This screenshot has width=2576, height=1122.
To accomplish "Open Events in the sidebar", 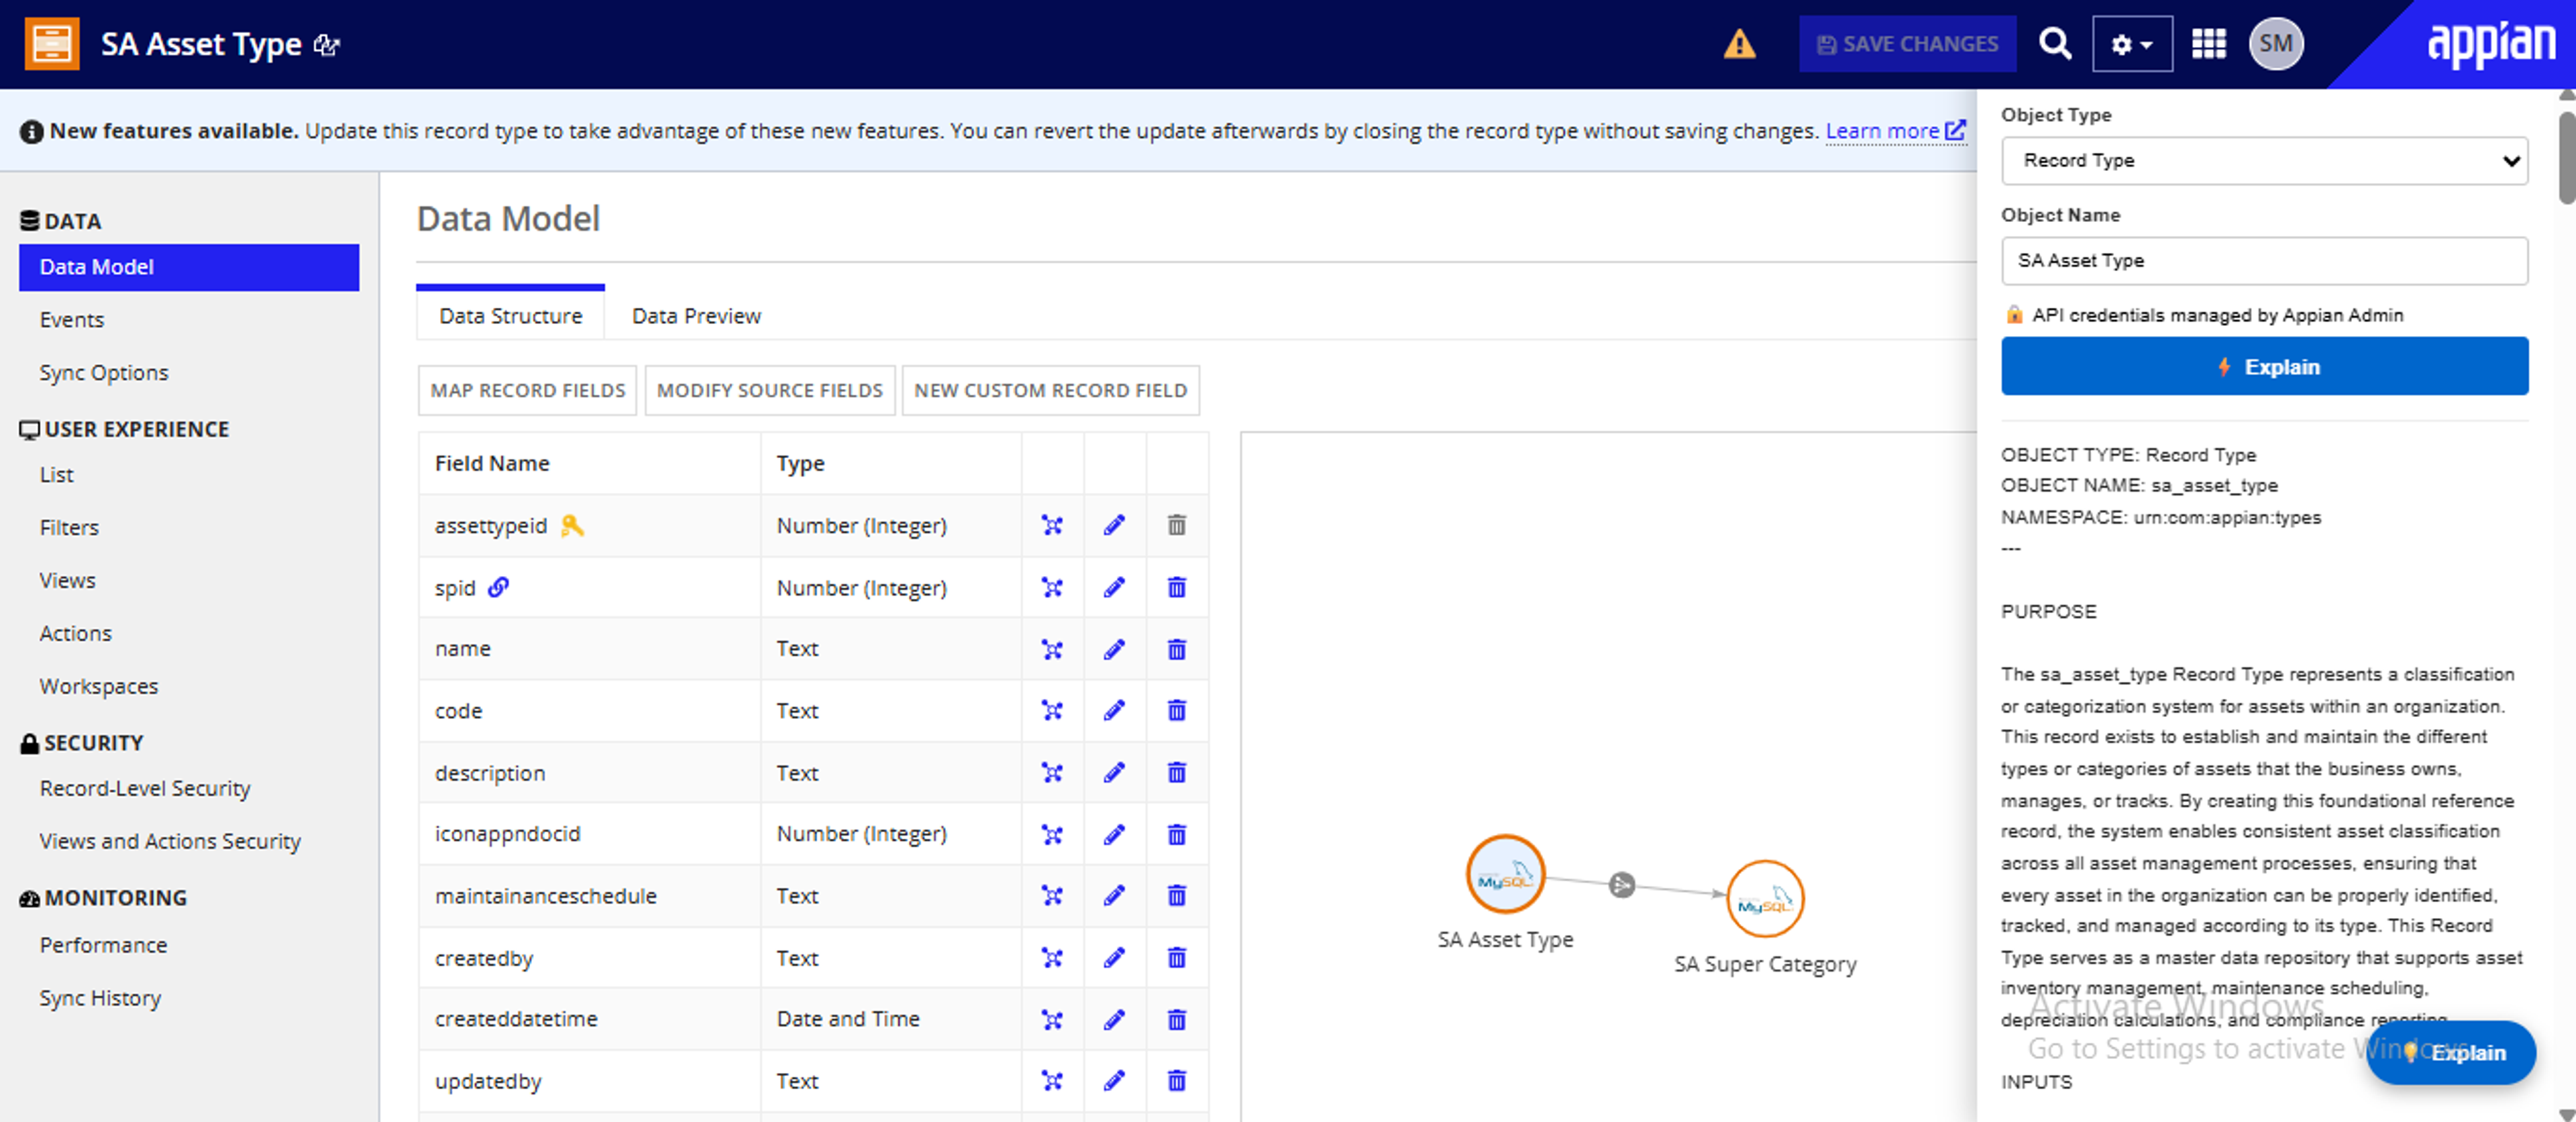I will pos(72,319).
